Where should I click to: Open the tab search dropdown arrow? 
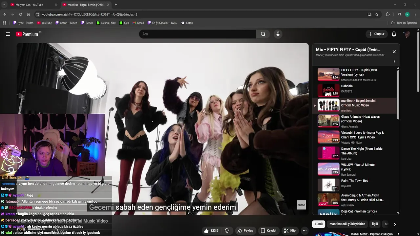(x=4, y=5)
